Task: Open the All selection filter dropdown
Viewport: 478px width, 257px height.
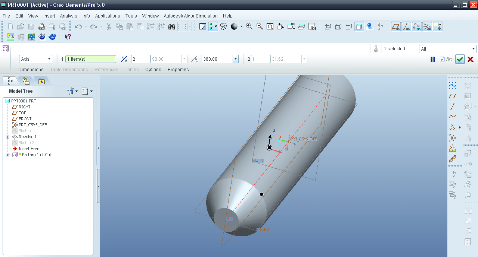Action: (x=474, y=49)
